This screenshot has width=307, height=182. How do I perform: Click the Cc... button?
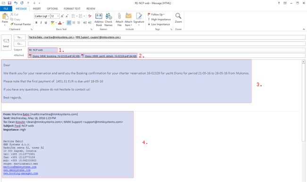19,44
